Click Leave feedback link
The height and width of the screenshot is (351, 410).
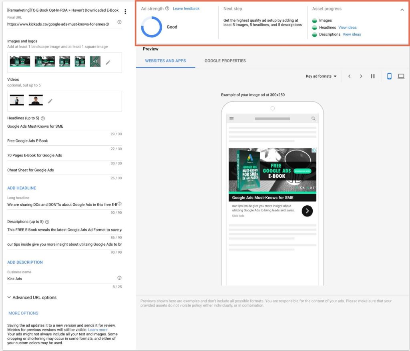pyautogui.click(x=186, y=9)
